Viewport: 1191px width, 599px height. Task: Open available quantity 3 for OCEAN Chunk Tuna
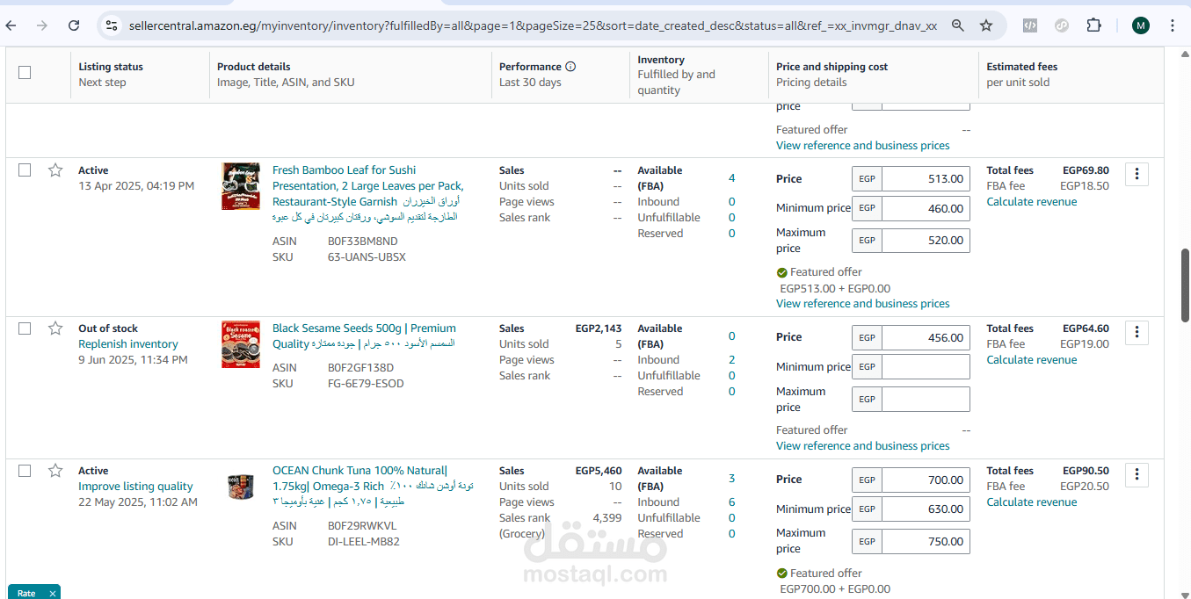point(731,479)
